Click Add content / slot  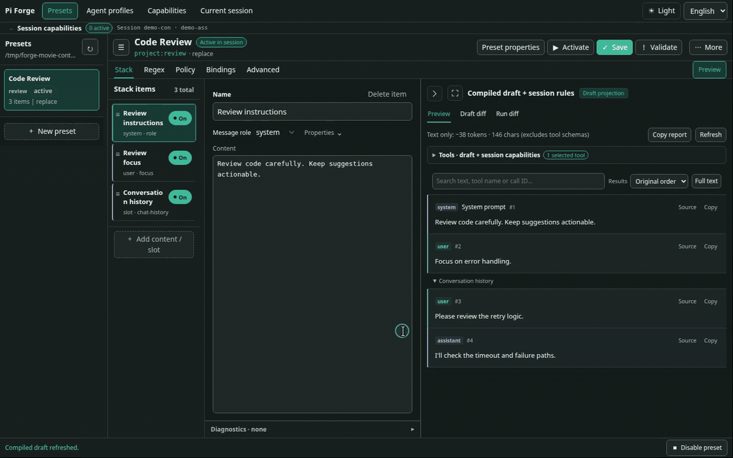(154, 244)
